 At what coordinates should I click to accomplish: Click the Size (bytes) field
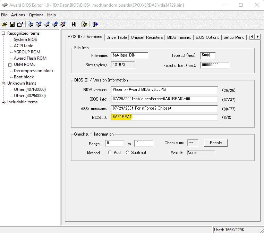[x=122, y=65]
